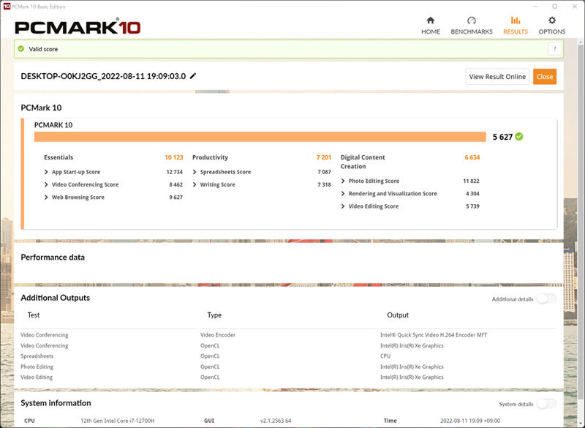
Task: Click the CPU output value for Spreadsheets
Action: (x=385, y=356)
